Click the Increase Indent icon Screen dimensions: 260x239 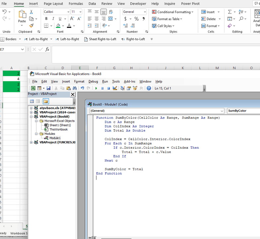(x=97, y=26)
